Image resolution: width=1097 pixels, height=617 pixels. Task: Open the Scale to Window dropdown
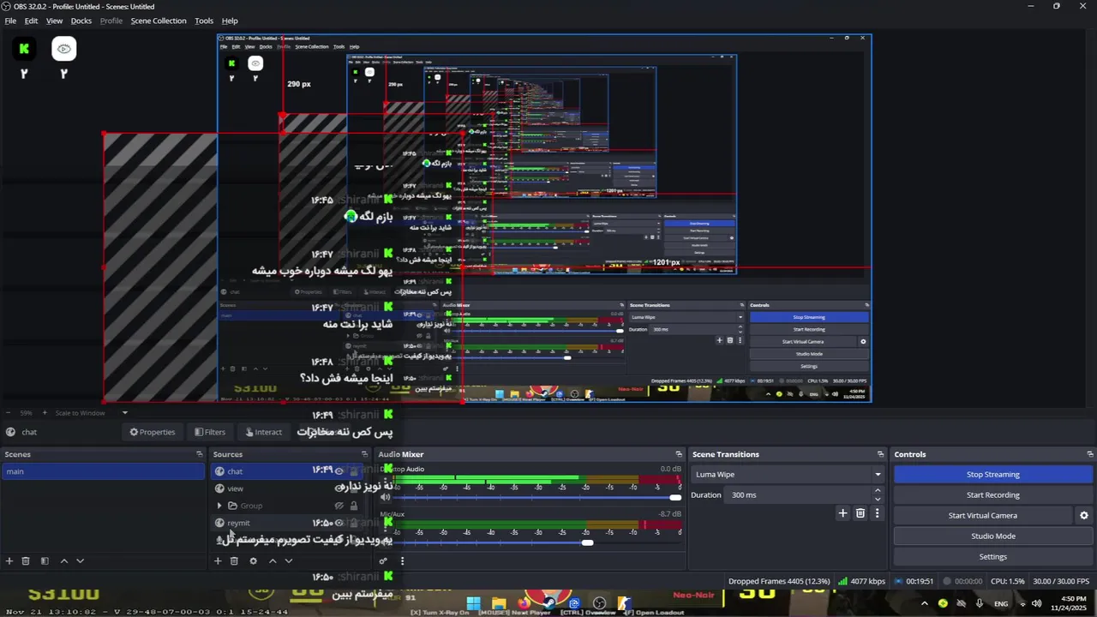click(x=90, y=413)
